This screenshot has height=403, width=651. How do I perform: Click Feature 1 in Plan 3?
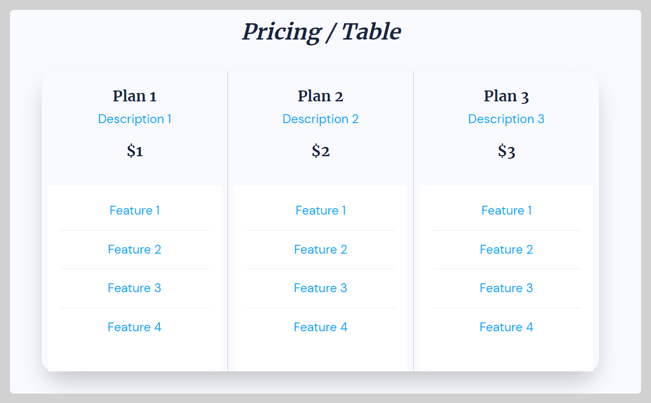506,210
